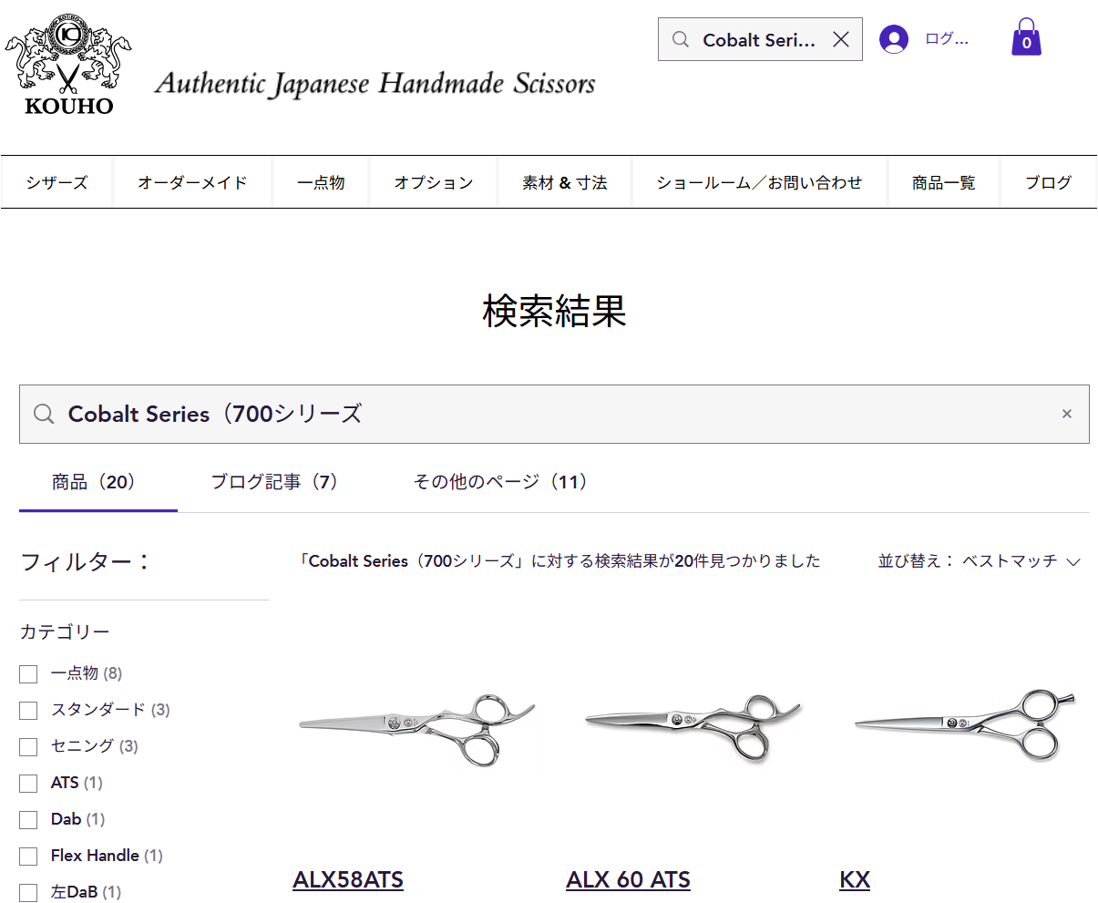Open the 素材 & 寸法 menu

565,182
